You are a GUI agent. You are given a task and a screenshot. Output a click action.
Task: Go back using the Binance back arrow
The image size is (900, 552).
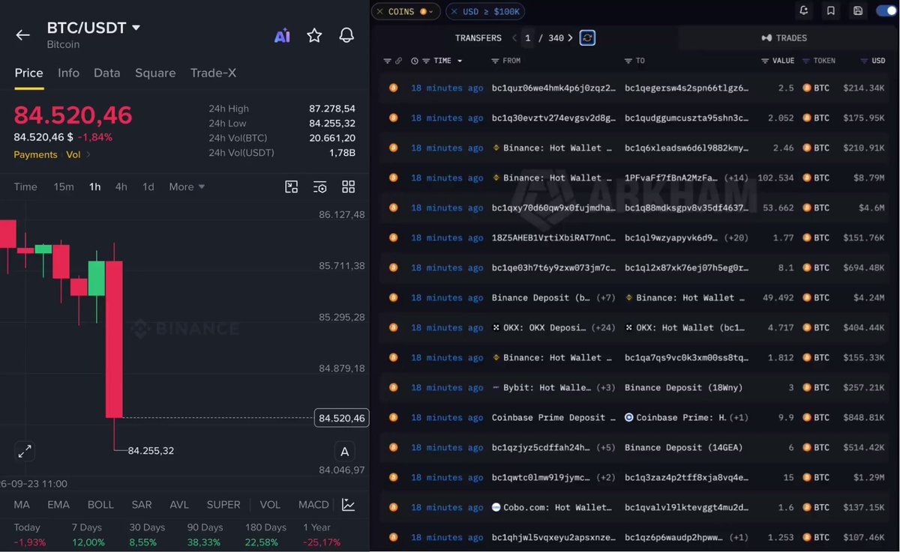point(22,35)
